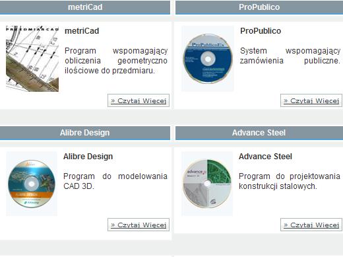
Task: Click the metriCad drawing thumbnail image
Action: click(x=32, y=59)
